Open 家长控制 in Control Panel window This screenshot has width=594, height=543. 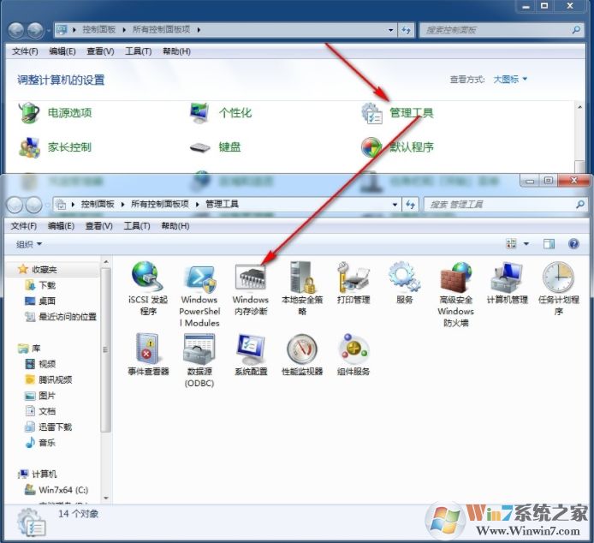pyautogui.click(x=56, y=147)
